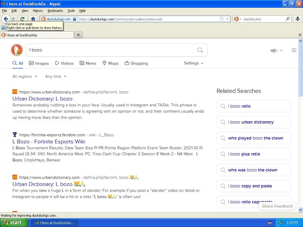Click the browser address bar URL
303x227 pixels.
148,19
